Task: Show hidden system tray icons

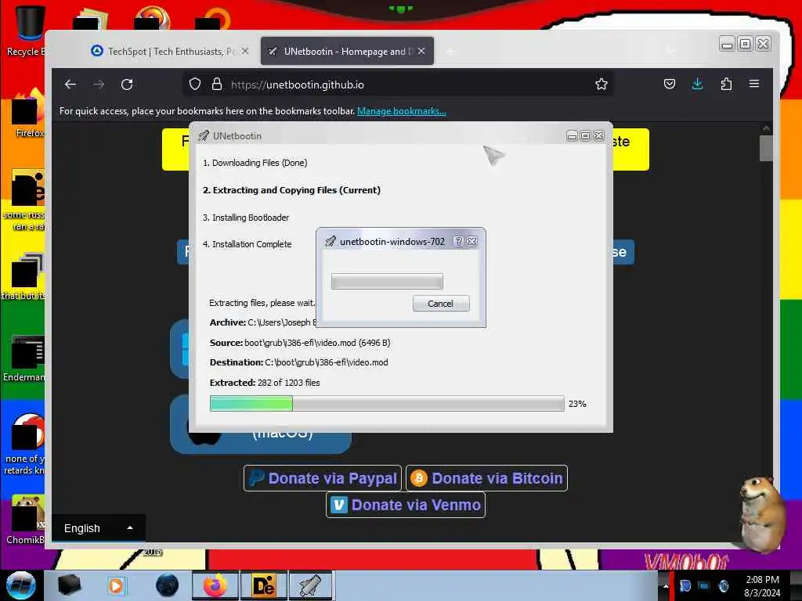Action: pyautogui.click(x=666, y=585)
